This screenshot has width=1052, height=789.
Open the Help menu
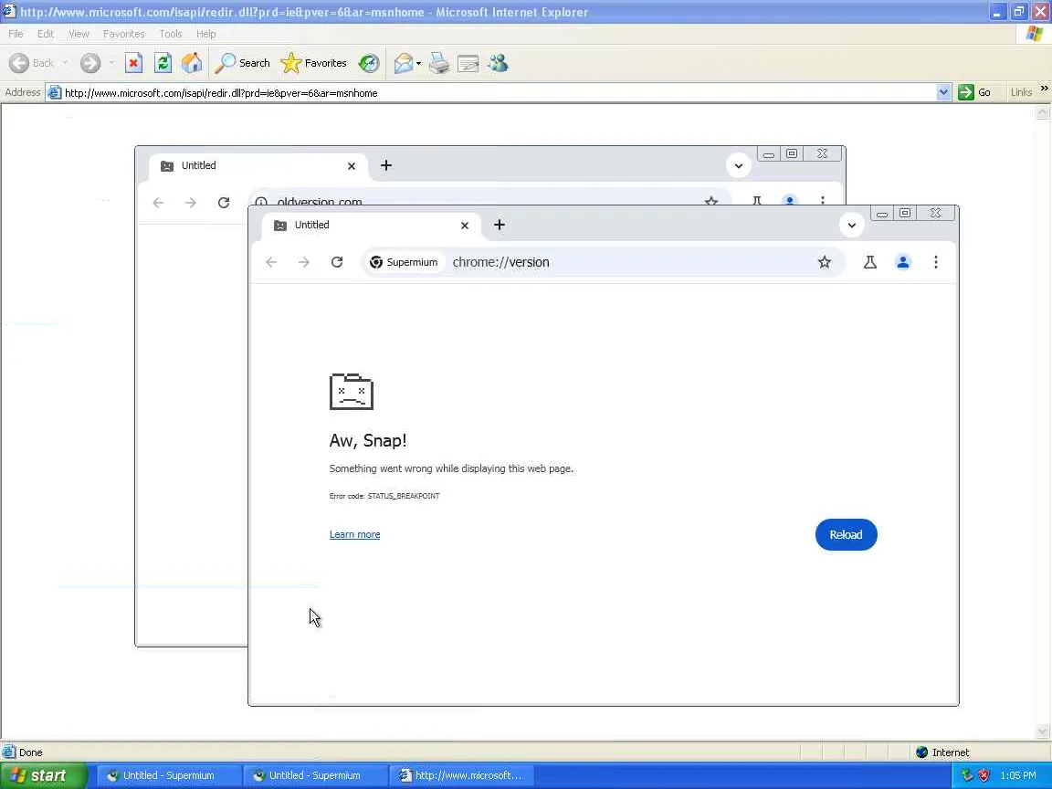point(206,34)
